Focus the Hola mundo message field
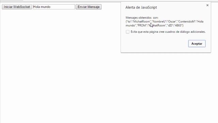This screenshot has width=218, height=123. (x=54, y=7)
